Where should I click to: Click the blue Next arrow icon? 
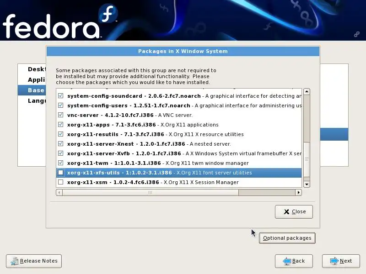pos(334,261)
